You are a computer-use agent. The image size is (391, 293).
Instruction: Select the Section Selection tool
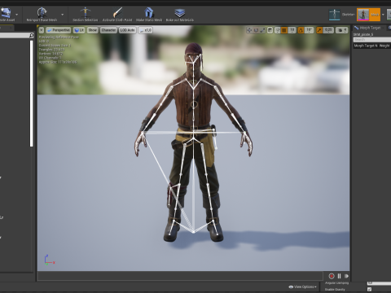[x=86, y=12]
